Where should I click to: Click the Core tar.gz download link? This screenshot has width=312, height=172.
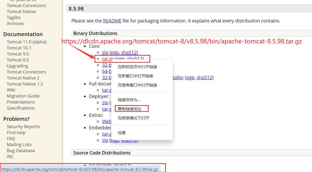click(108, 59)
